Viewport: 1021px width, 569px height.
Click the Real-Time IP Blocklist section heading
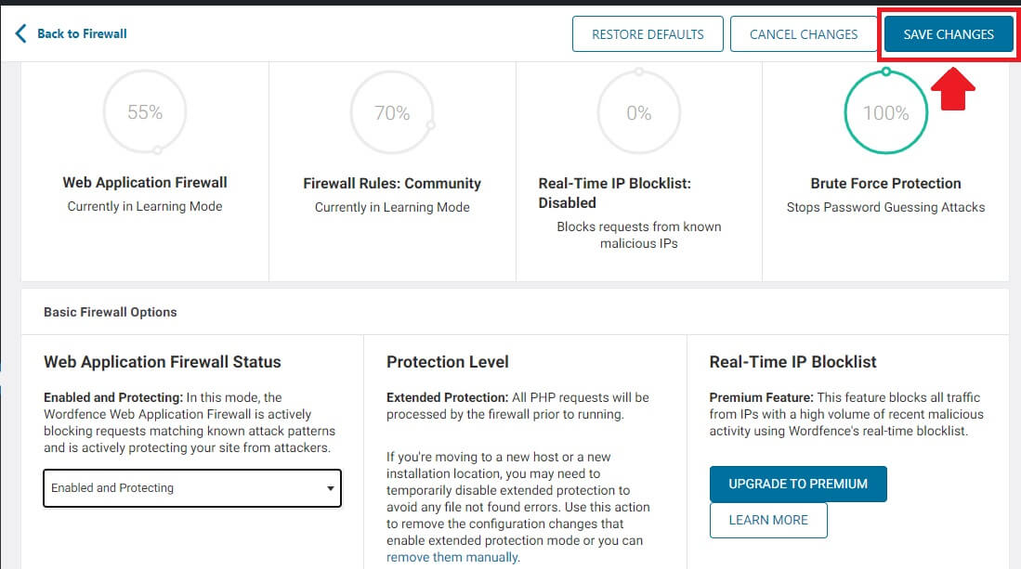click(x=792, y=362)
